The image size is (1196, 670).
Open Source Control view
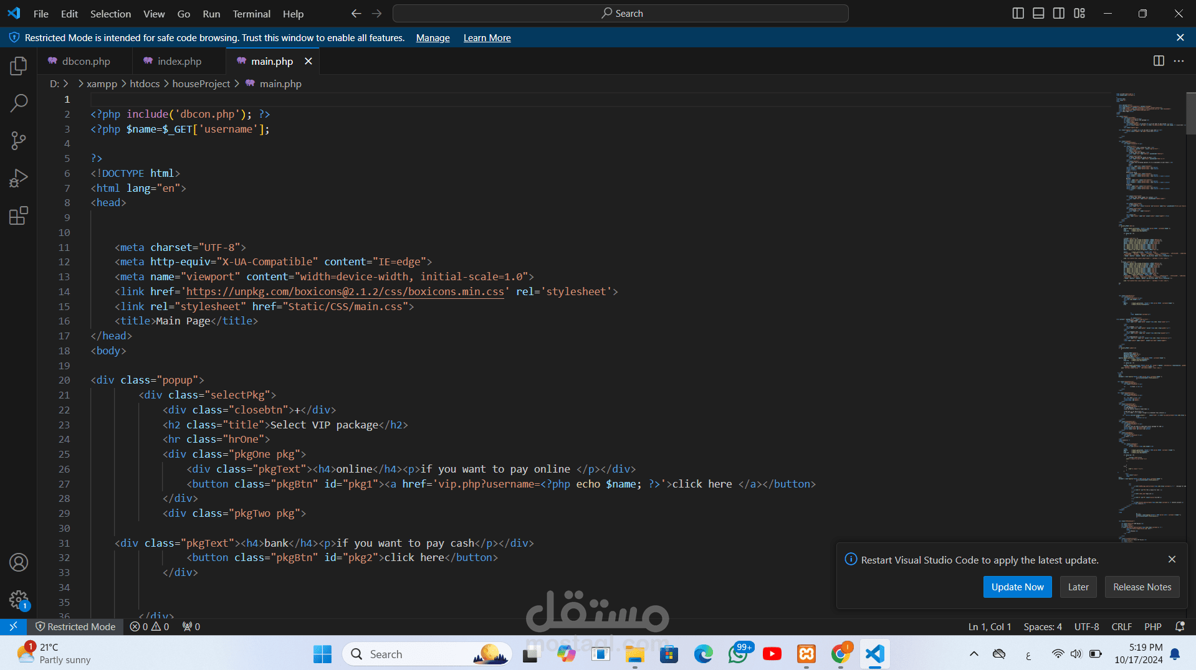(19, 141)
